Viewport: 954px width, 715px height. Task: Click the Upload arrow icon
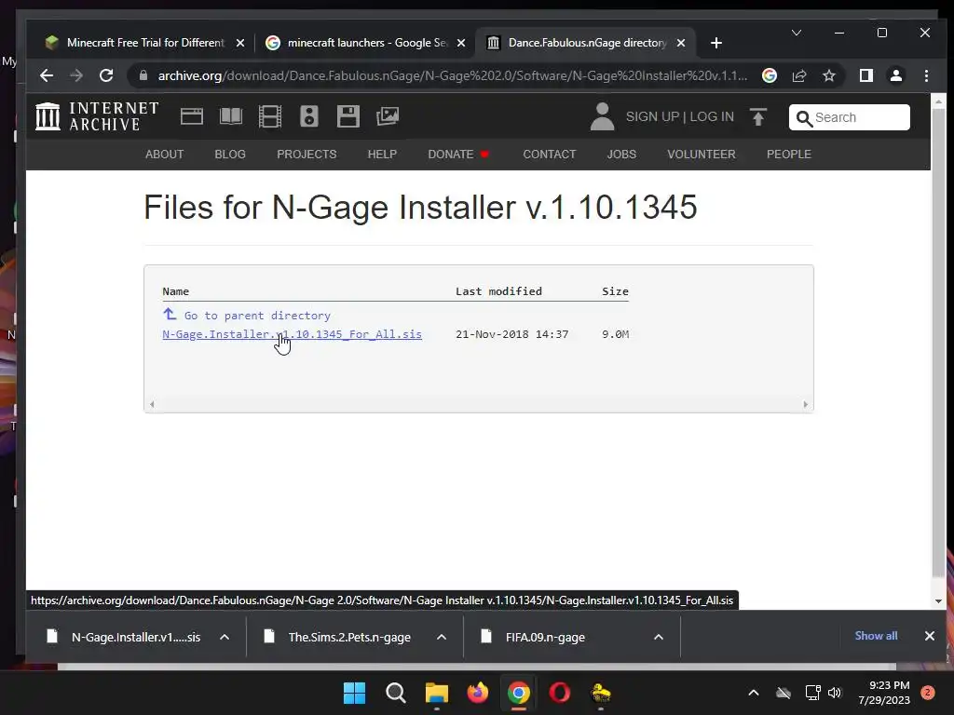point(758,116)
